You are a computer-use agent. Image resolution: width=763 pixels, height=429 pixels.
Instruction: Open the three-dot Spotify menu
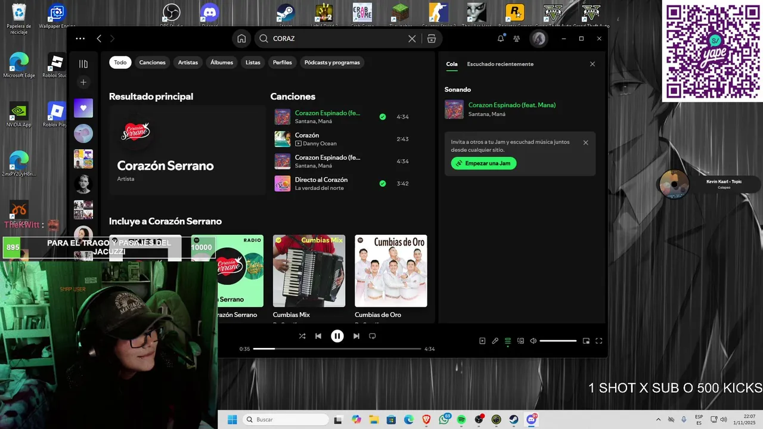pos(80,39)
